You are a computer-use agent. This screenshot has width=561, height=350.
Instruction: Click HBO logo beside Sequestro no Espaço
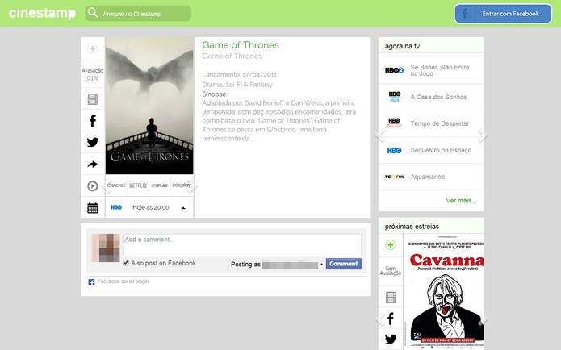(x=394, y=151)
